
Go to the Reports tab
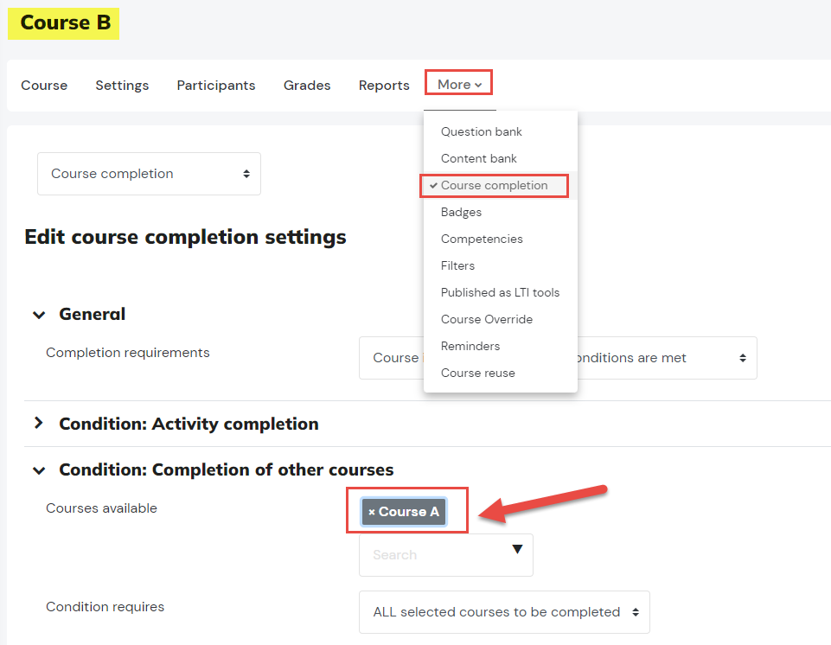click(x=384, y=86)
